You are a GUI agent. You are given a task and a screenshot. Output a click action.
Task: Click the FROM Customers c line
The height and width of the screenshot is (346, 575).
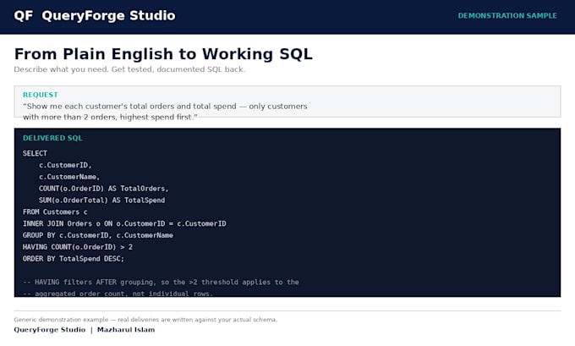click(x=55, y=212)
